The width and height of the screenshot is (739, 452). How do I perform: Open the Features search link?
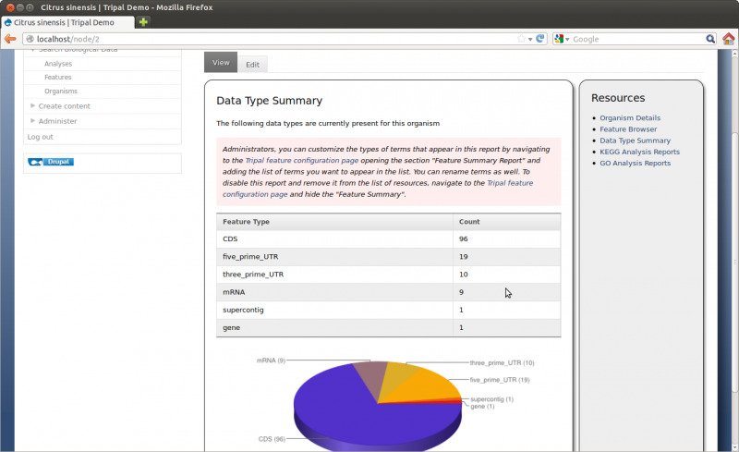58,77
